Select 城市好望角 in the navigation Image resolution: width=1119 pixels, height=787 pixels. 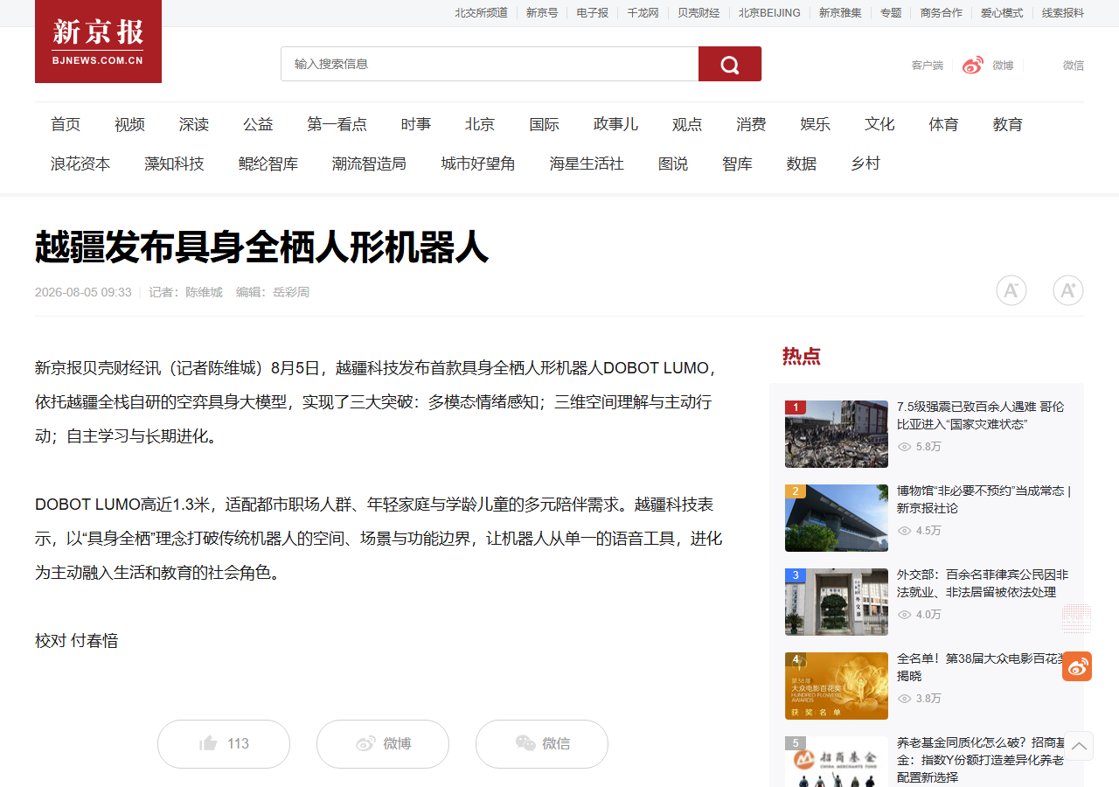pyautogui.click(x=478, y=164)
